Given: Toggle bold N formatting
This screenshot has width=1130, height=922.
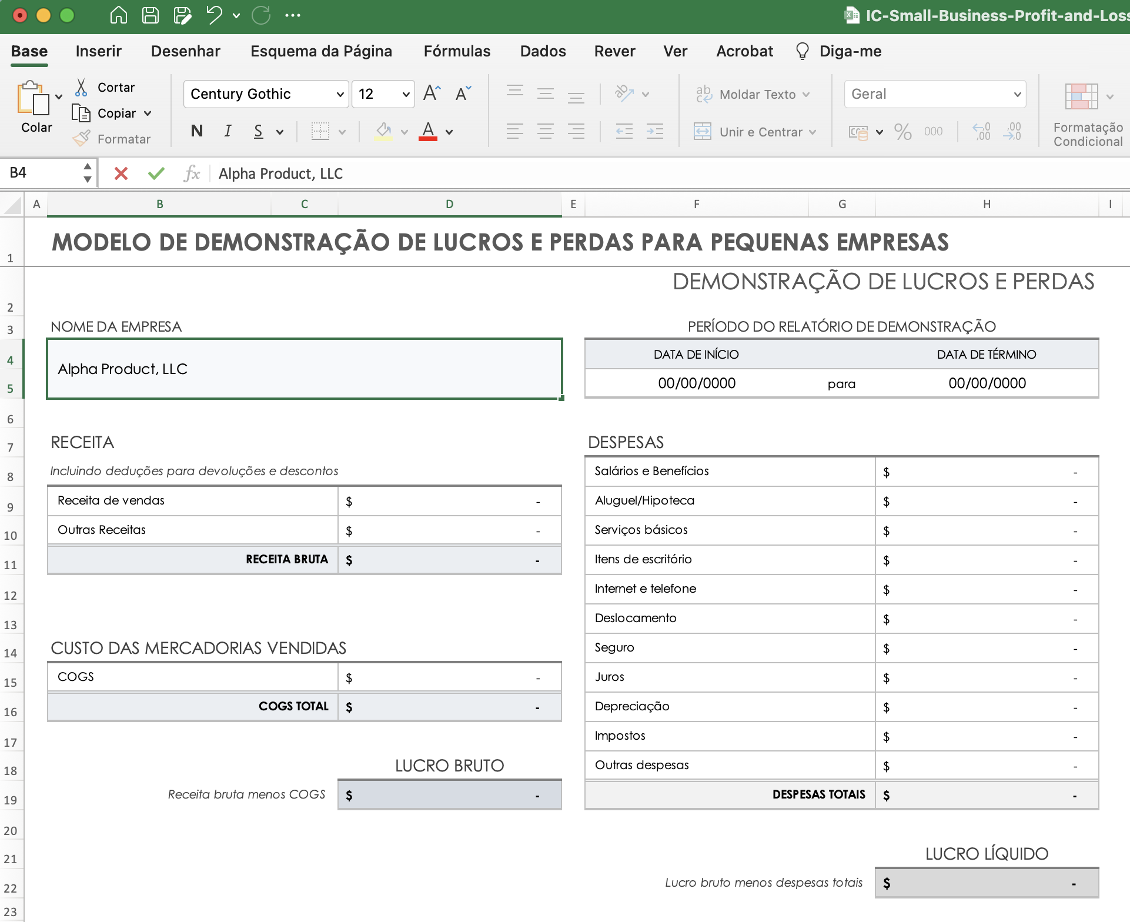Looking at the screenshot, I should click(197, 131).
